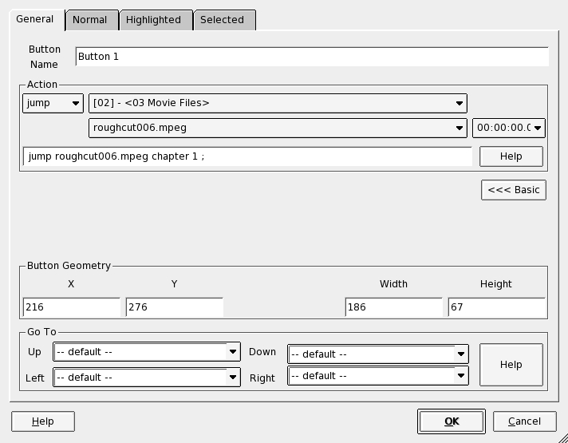
Task: Expand the 00:00:00 chapter time dropdown
Action: pyautogui.click(x=508, y=128)
